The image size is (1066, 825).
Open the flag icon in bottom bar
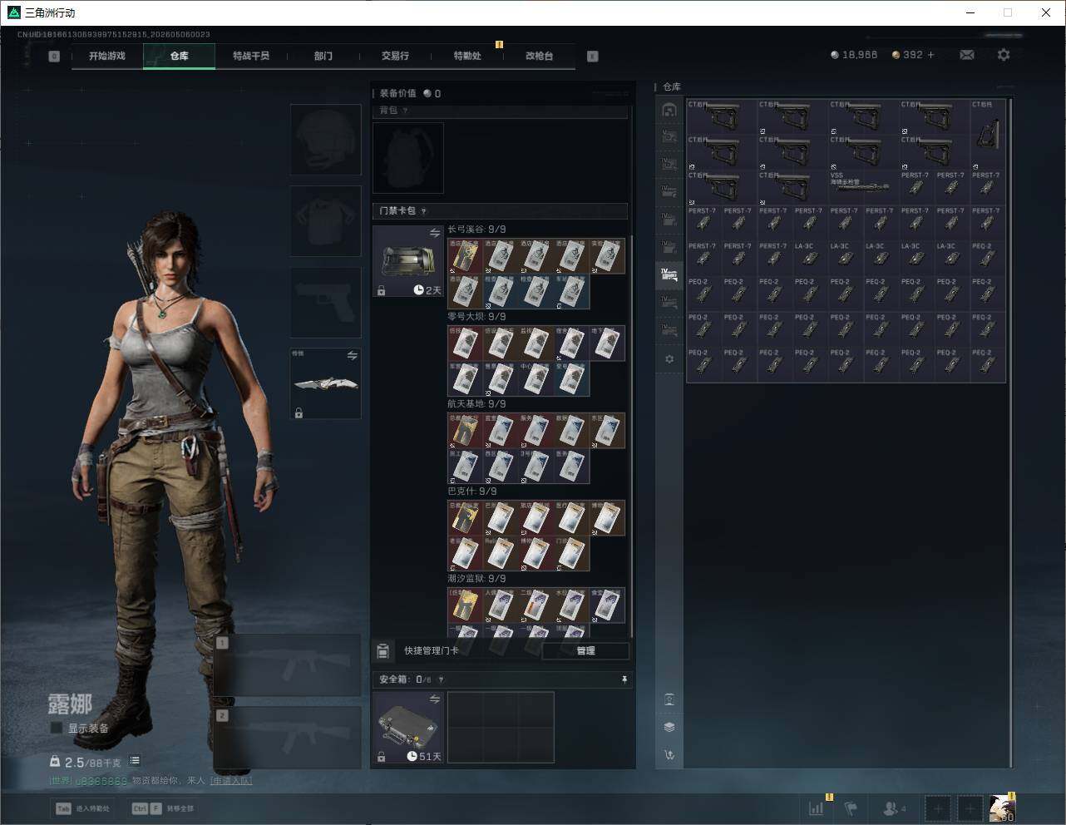[851, 808]
